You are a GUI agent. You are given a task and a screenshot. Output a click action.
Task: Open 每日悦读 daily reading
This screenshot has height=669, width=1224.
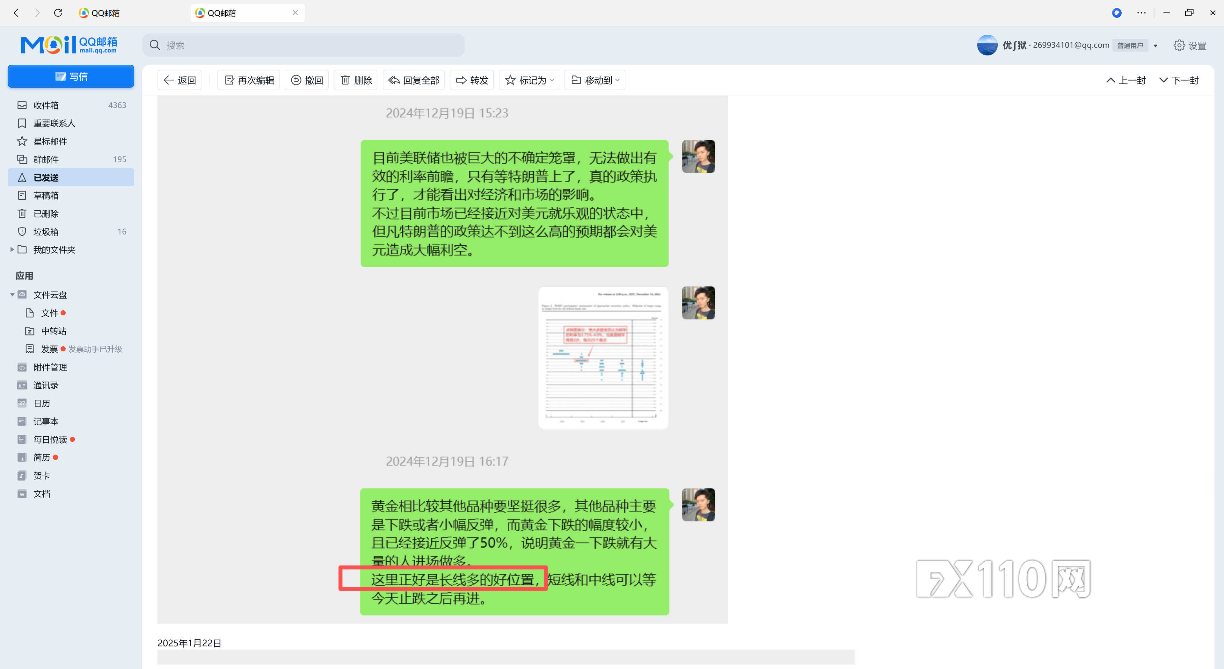coord(50,439)
